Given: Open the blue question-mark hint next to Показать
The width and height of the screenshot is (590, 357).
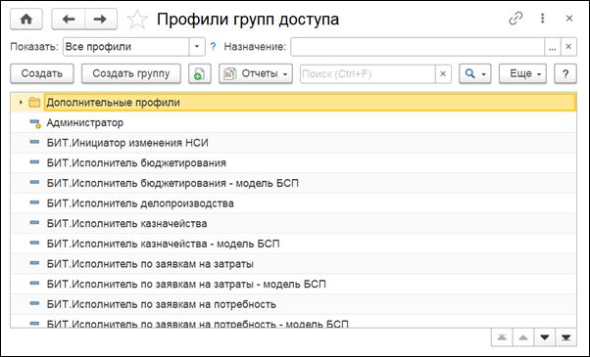Looking at the screenshot, I should coord(213,47).
